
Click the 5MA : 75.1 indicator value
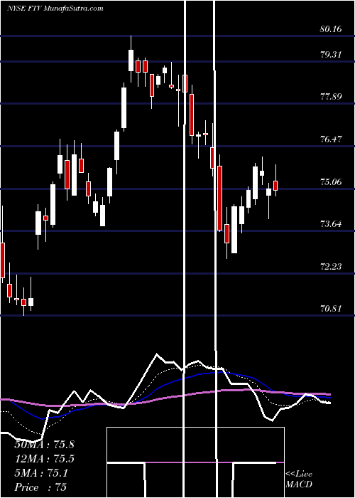click(x=41, y=473)
